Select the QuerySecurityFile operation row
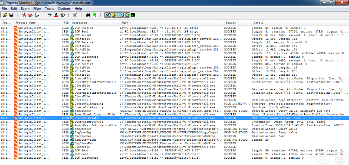This screenshot has height=165, width=349. [174, 122]
